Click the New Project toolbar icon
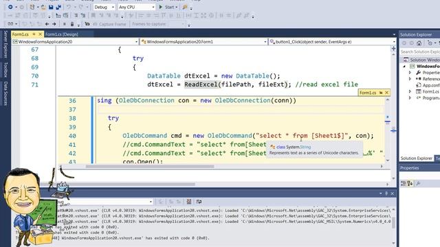This screenshot has height=247, width=440. (x=32, y=7)
